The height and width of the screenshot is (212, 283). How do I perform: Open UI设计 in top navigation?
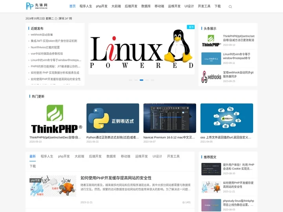click(189, 6)
